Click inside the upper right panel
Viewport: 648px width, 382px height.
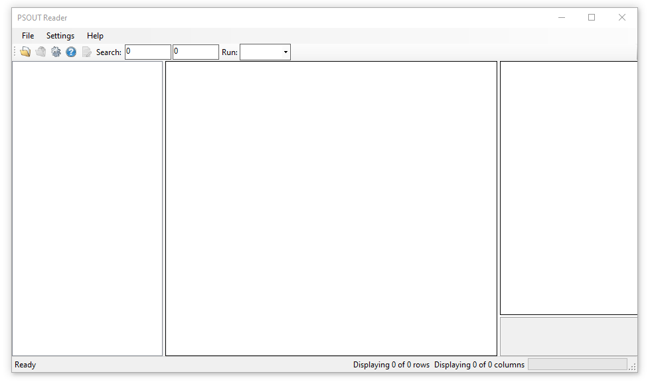(x=568, y=188)
